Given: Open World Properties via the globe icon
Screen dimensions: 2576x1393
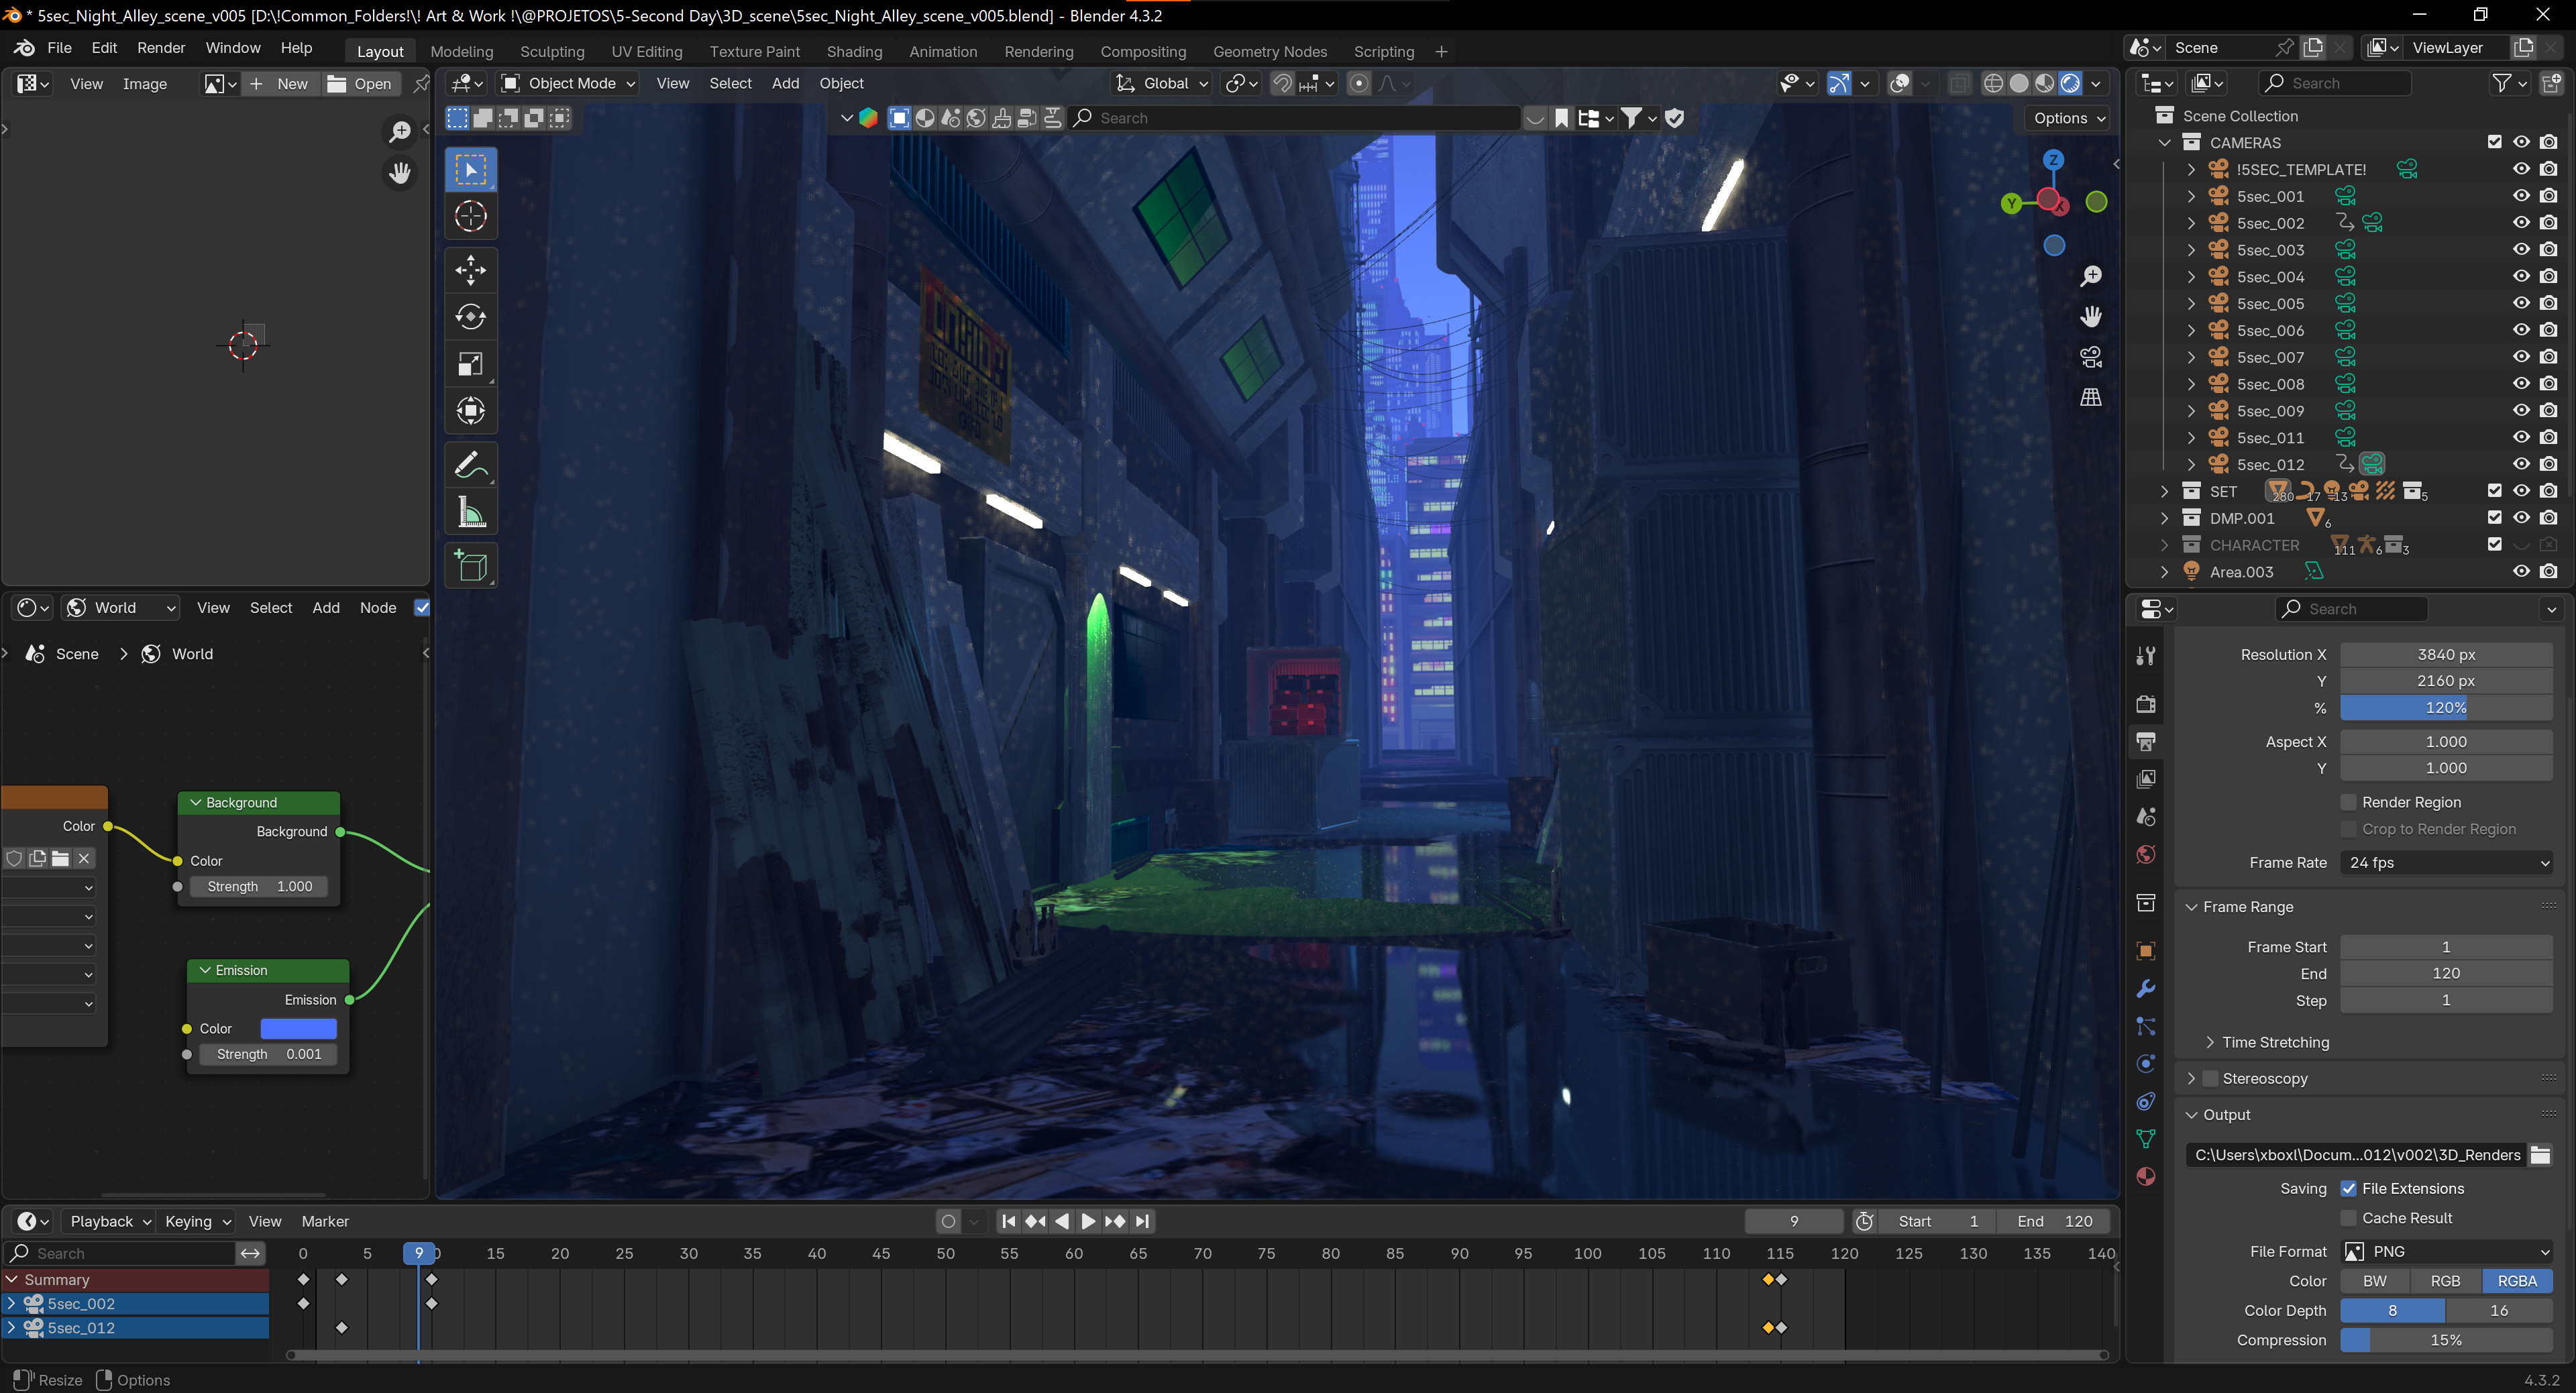Looking at the screenshot, I should click(2146, 854).
